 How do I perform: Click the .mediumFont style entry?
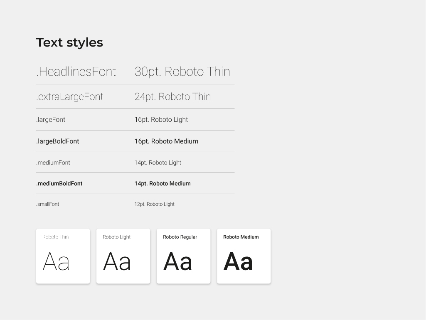click(x=53, y=162)
